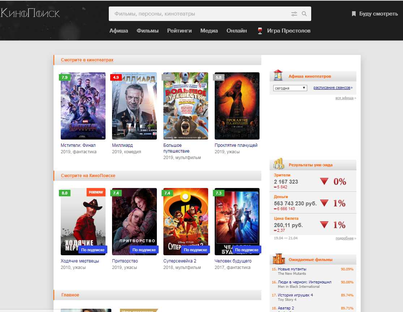Click the bookmark icon beside Буду смотреть
The height and width of the screenshot is (312, 403).
click(x=353, y=14)
